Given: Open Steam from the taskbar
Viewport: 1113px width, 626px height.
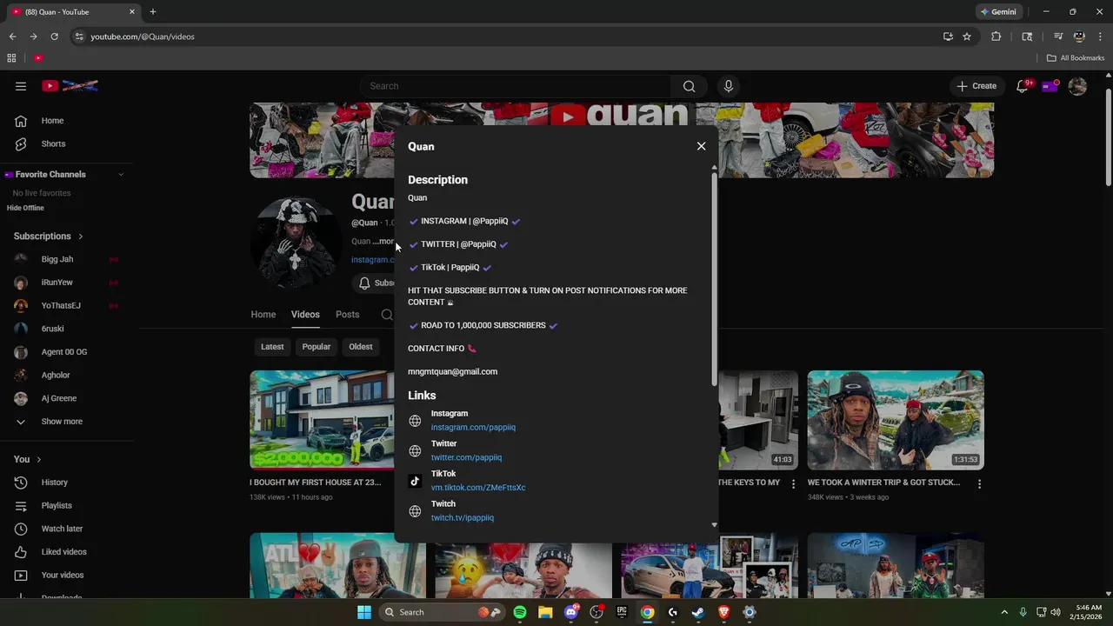Looking at the screenshot, I should click(x=697, y=612).
